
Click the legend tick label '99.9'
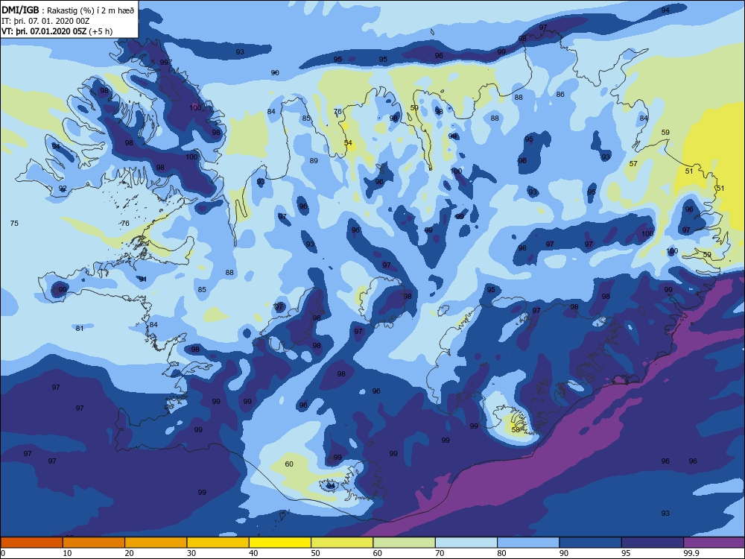click(x=691, y=553)
